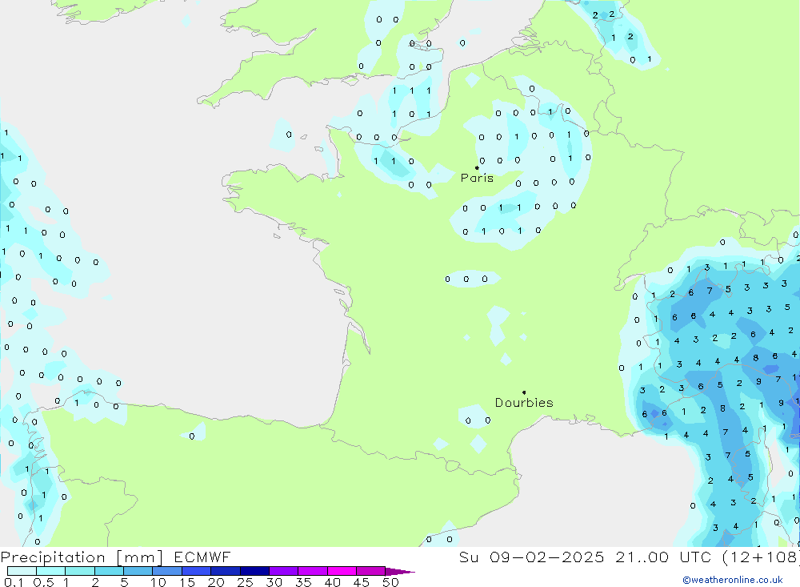Image resolution: width=800 pixels, height=587 pixels.
Task: Click the date 09-02-2025
Action: pyautogui.click(x=547, y=557)
